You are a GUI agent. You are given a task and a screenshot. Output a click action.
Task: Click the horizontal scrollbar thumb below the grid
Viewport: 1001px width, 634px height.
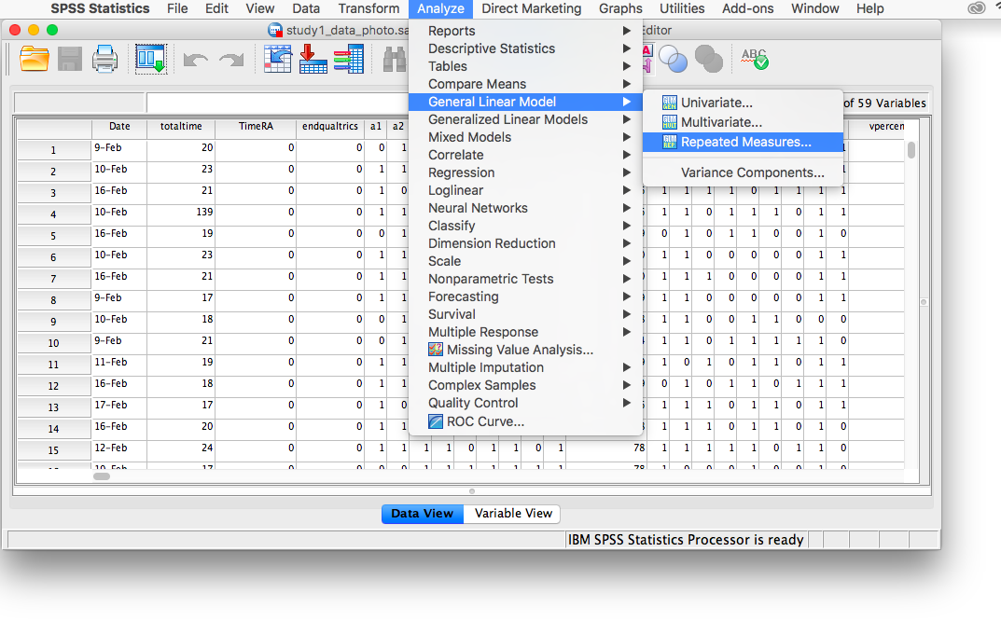point(102,475)
